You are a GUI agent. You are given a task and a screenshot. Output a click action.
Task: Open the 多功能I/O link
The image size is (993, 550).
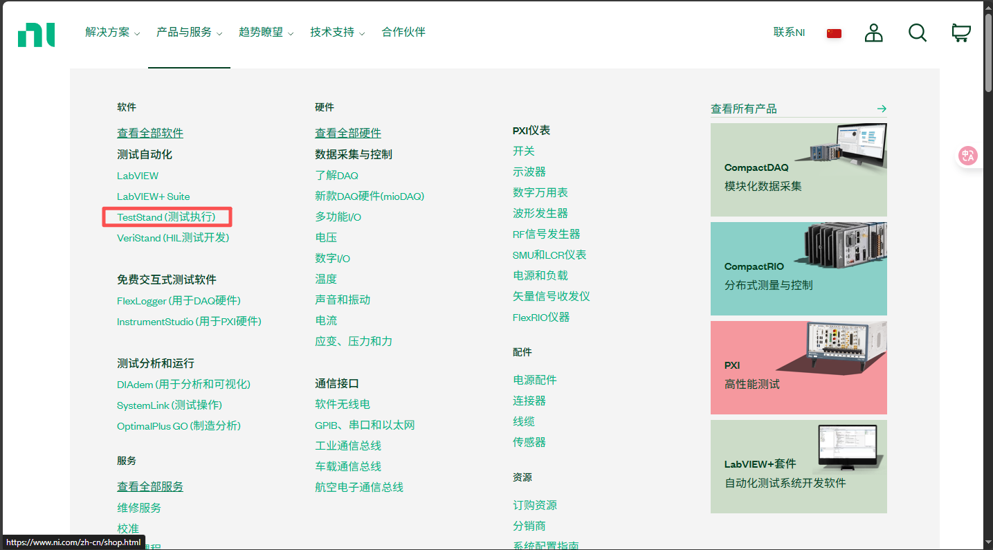[338, 217]
